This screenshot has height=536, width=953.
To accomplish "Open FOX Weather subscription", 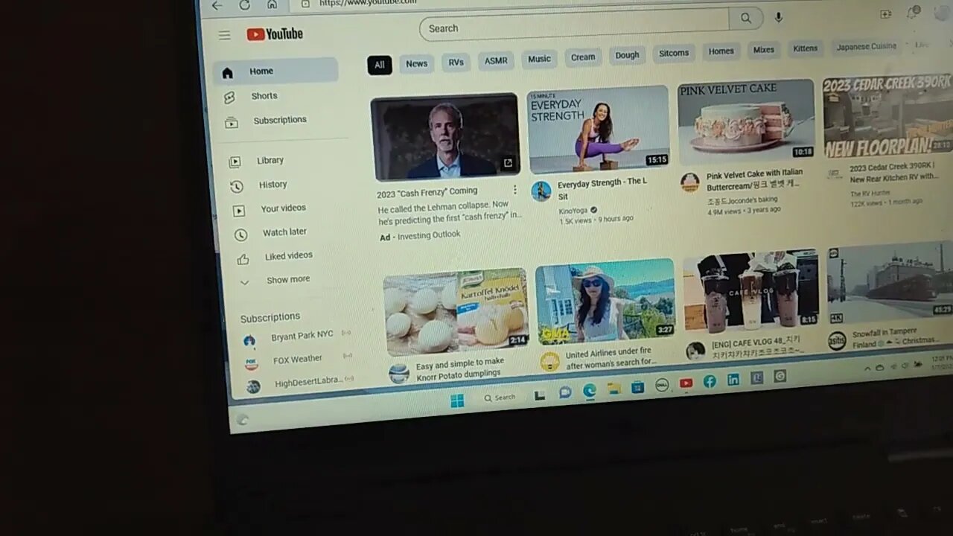I will tap(298, 360).
